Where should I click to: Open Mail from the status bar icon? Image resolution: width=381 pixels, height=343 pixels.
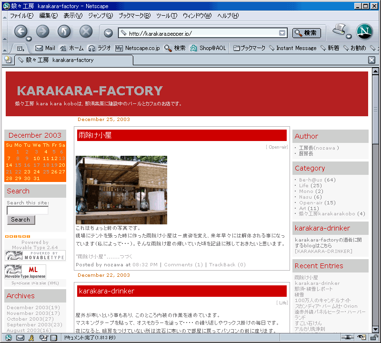pos(20,337)
